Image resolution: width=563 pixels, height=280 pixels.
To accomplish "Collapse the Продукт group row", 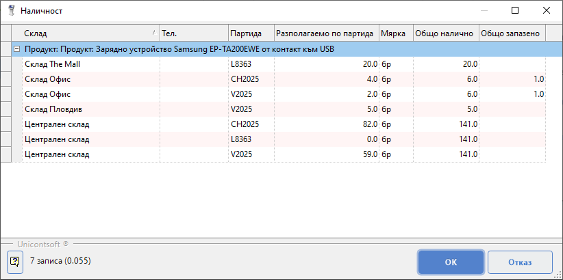I will (17, 49).
